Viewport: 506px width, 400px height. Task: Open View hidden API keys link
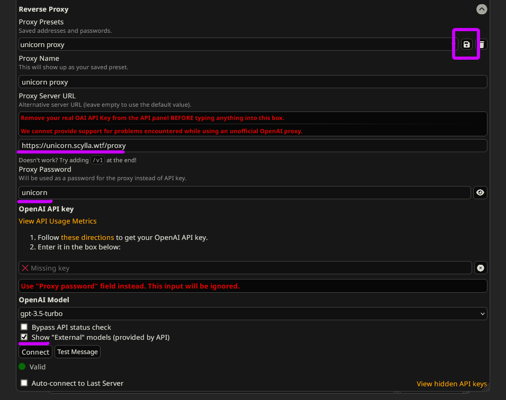click(451, 384)
